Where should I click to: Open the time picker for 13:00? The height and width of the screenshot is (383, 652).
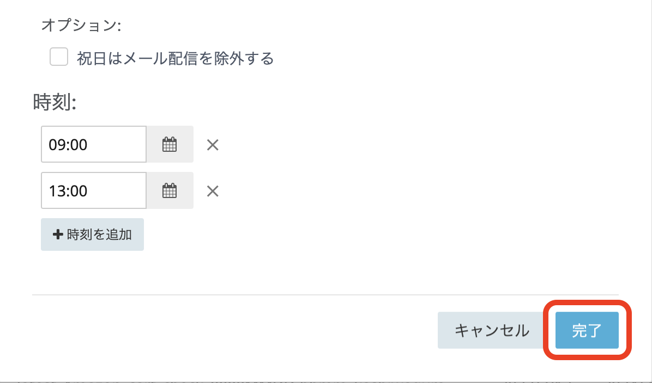[x=170, y=191]
